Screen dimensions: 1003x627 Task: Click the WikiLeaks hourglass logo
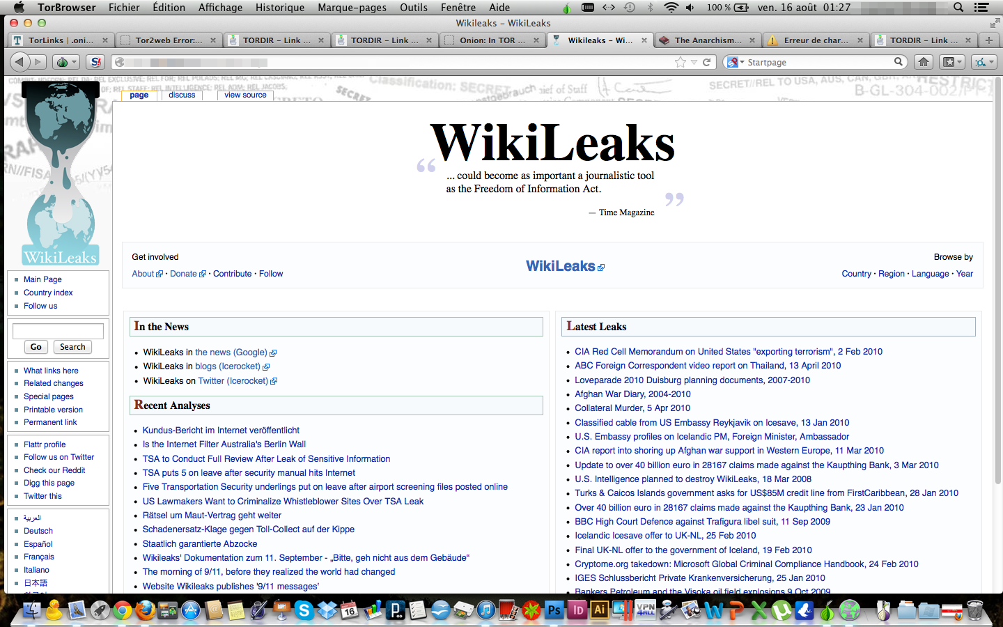pyautogui.click(x=60, y=174)
